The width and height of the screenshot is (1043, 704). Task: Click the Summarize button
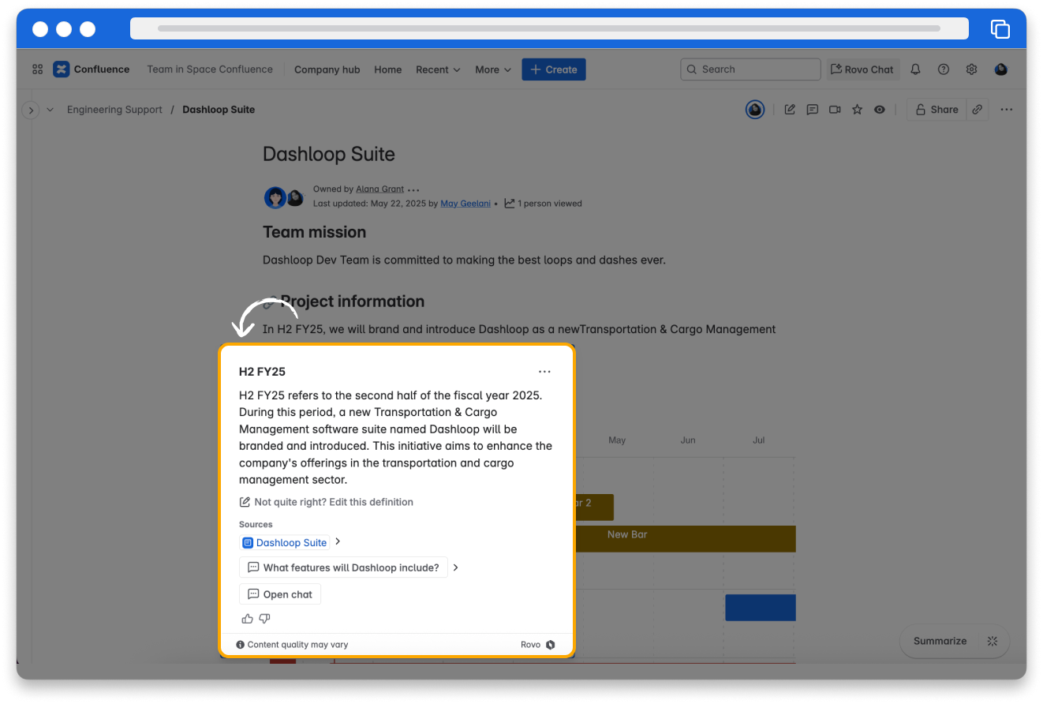940,641
